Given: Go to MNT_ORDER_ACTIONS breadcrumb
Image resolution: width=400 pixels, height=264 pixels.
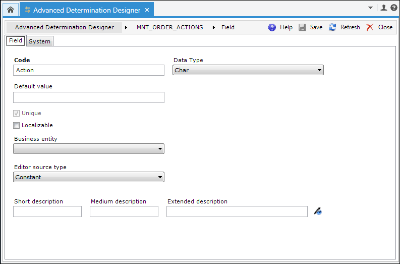Looking at the screenshot, I should pos(169,27).
